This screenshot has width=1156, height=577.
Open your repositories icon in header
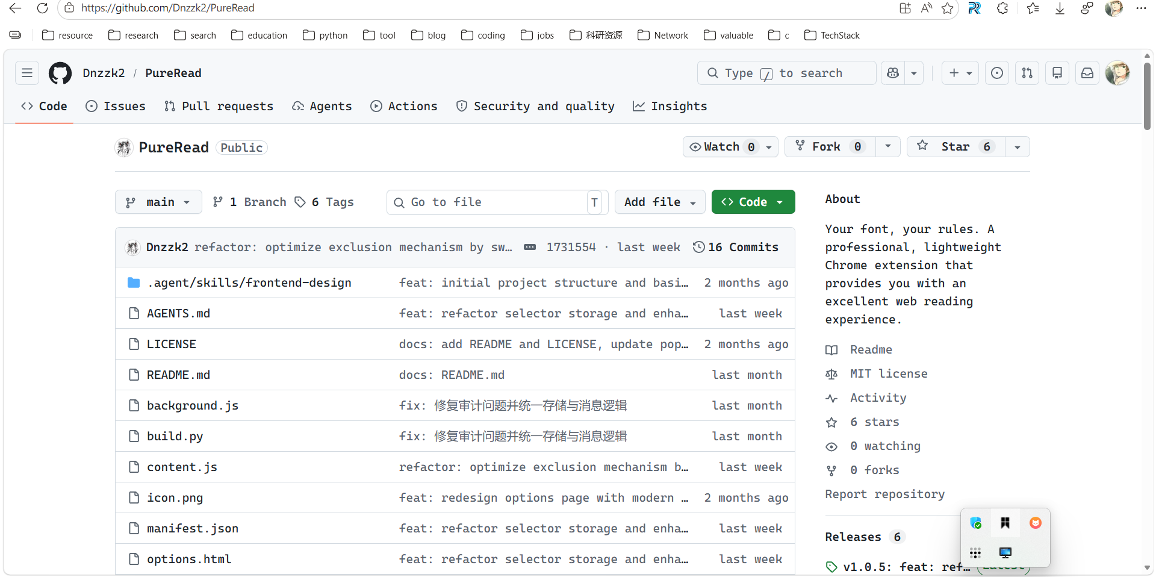(x=1057, y=73)
